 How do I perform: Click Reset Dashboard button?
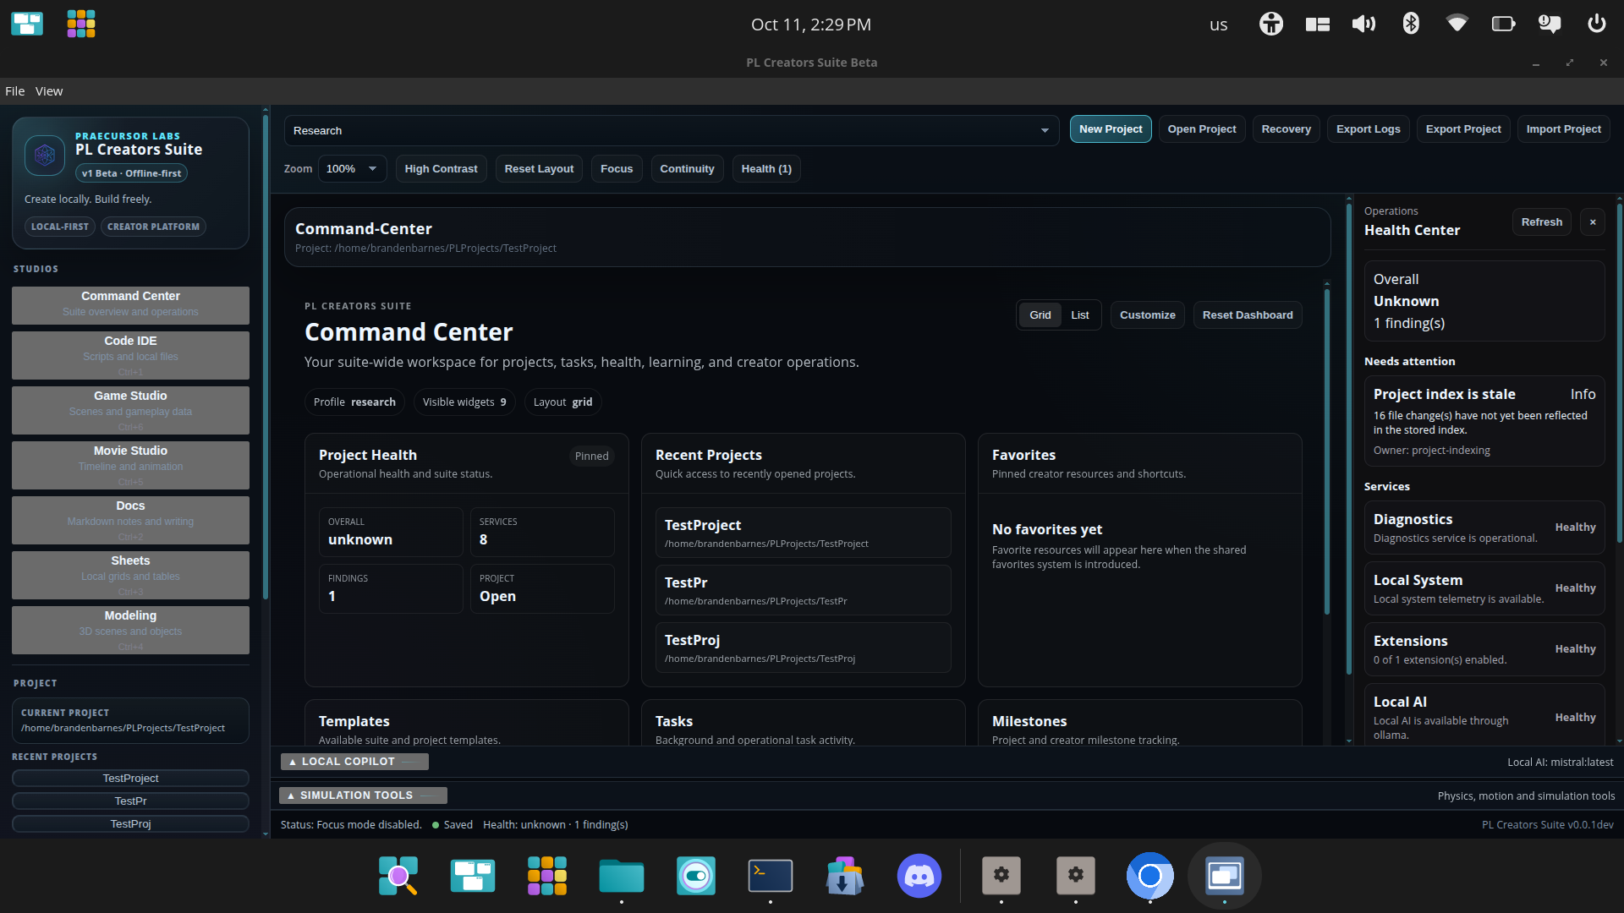pos(1248,315)
